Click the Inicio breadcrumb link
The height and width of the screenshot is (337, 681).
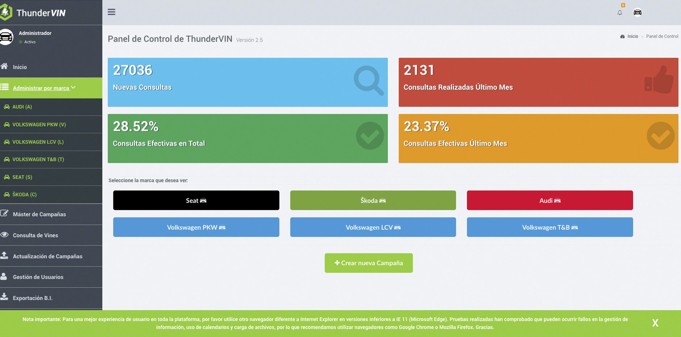coord(632,36)
